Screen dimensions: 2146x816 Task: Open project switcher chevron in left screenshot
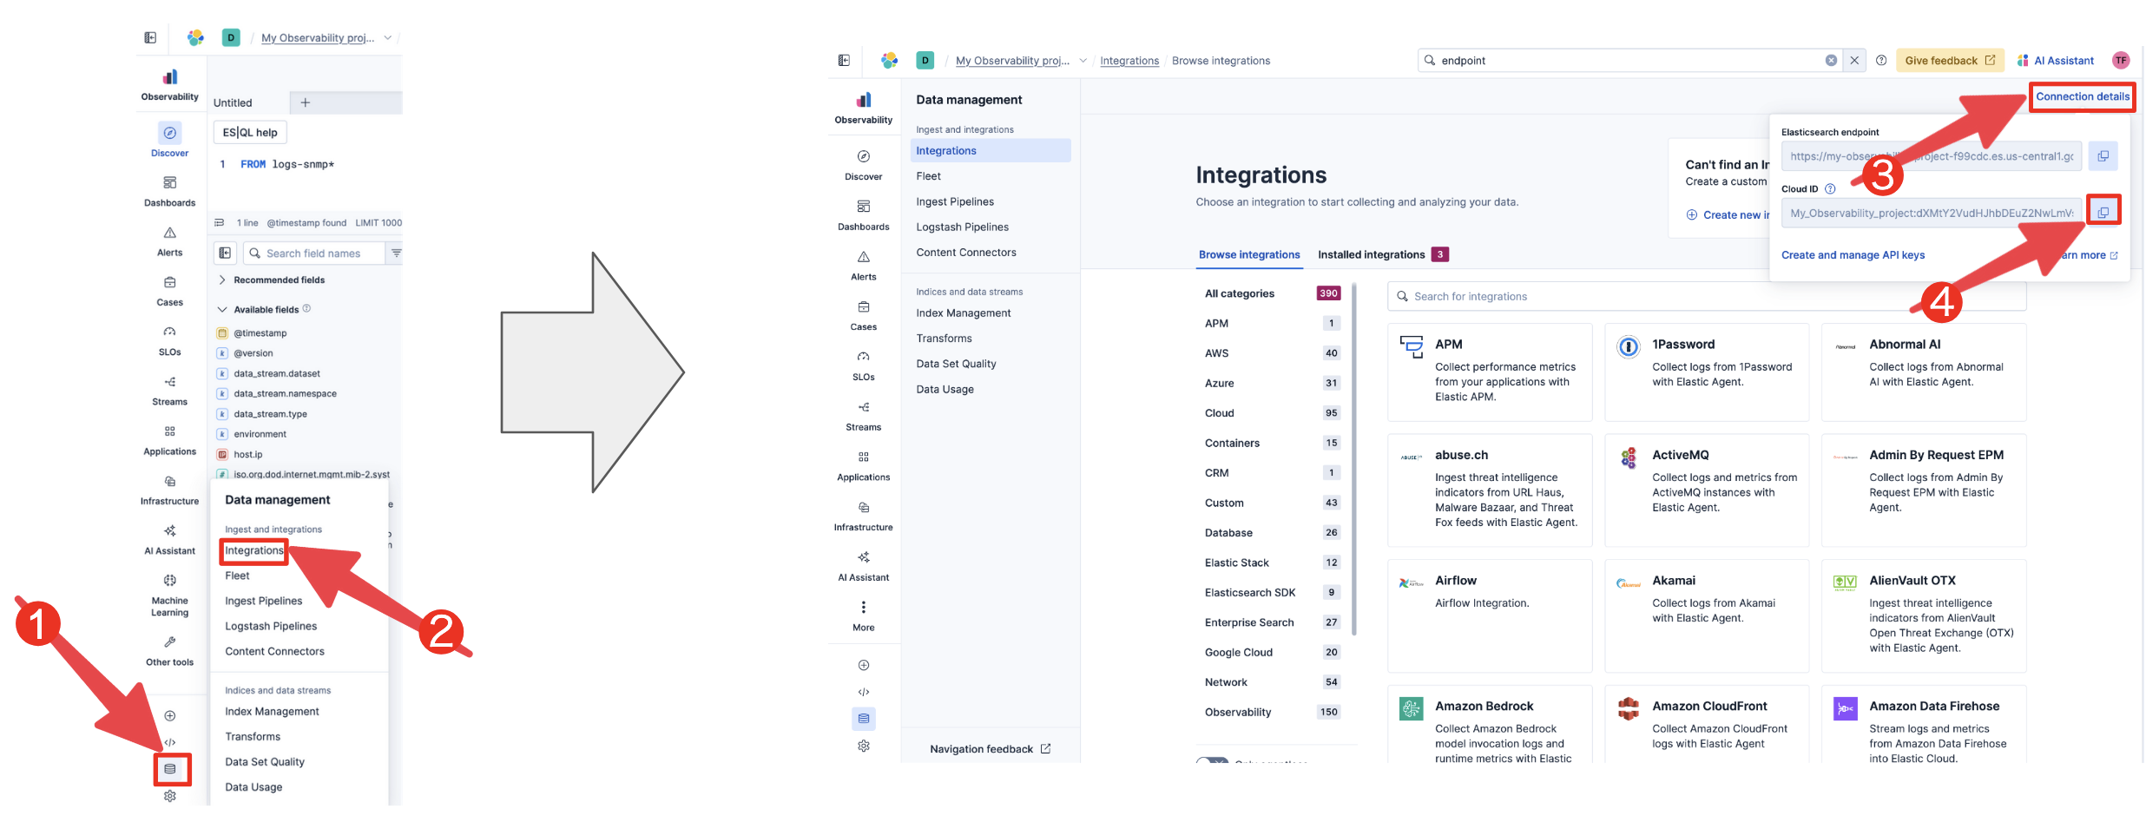point(388,37)
